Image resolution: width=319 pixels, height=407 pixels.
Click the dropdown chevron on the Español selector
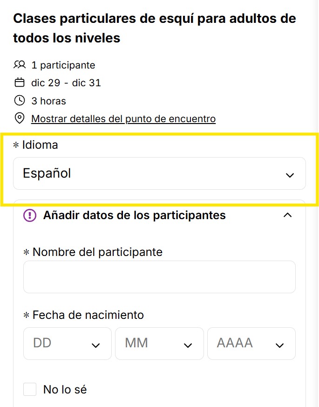coord(290,174)
